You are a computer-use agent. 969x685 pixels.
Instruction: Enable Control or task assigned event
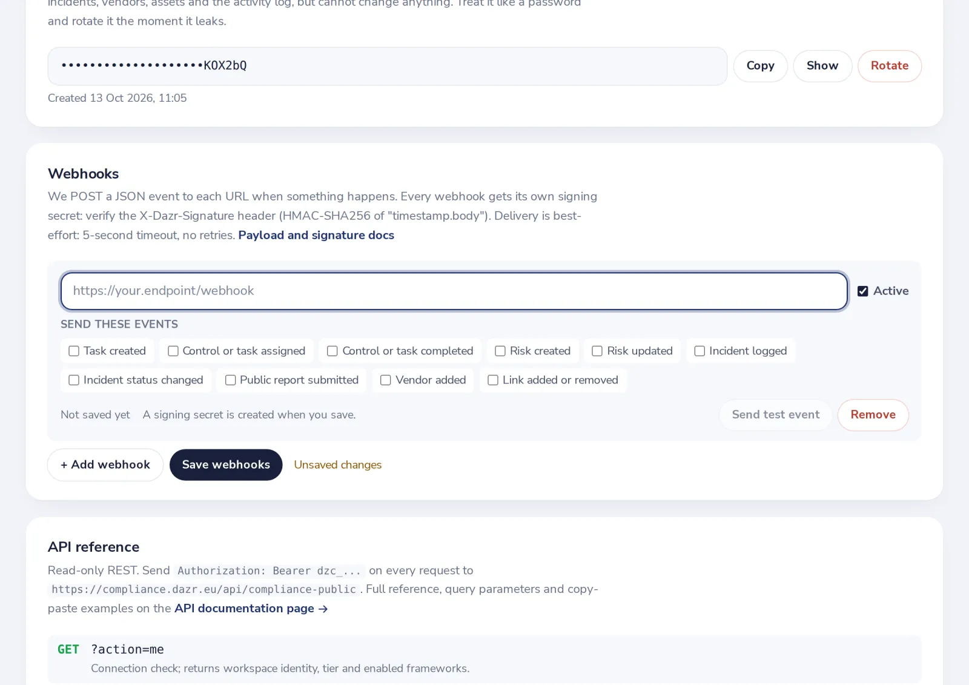[173, 351]
